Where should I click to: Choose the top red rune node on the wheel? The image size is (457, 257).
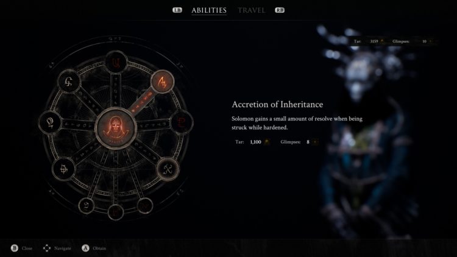[x=116, y=62]
